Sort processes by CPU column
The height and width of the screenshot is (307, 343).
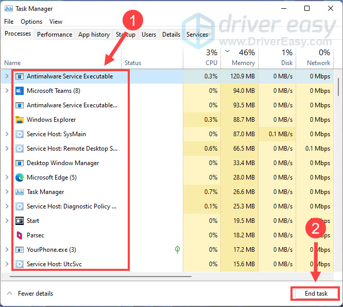click(x=202, y=58)
